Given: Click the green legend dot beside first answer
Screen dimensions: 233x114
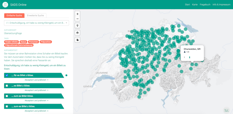Looking at the screenshot, I should [x=67, y=75].
